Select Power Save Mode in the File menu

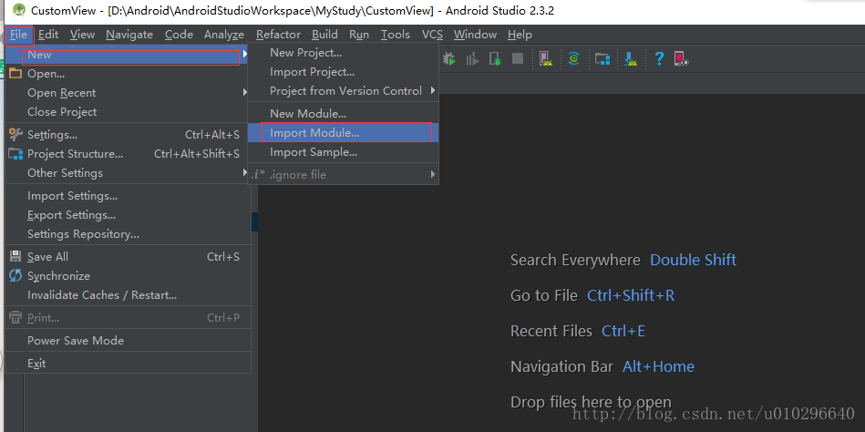[x=128, y=341]
